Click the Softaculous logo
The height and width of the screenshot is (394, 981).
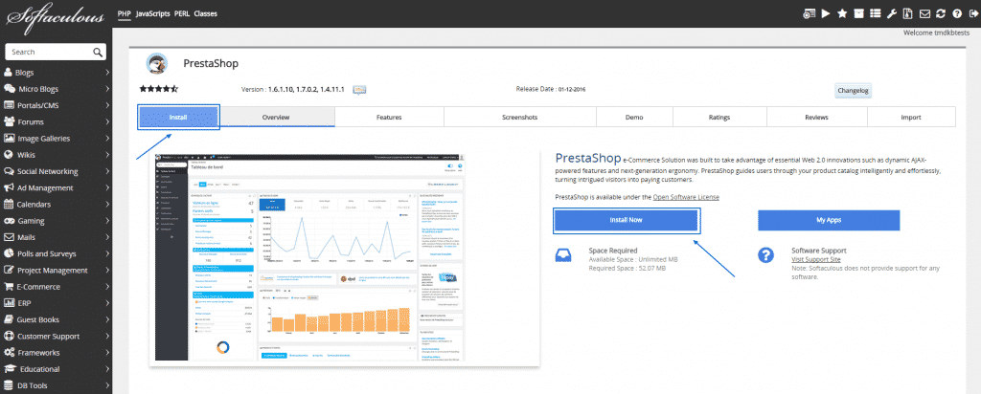click(x=55, y=17)
